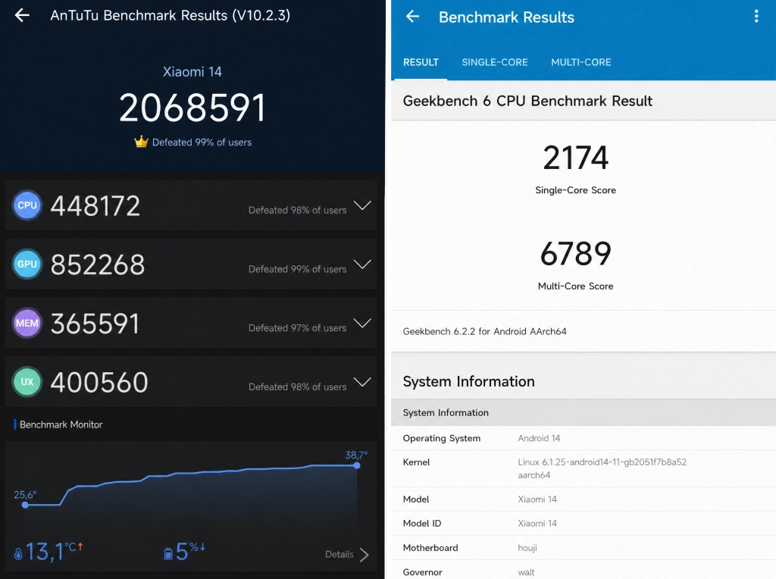Switch to the RESULT tab

421,62
